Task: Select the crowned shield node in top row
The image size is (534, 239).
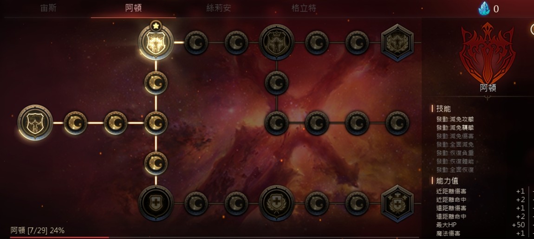Action: (x=277, y=42)
